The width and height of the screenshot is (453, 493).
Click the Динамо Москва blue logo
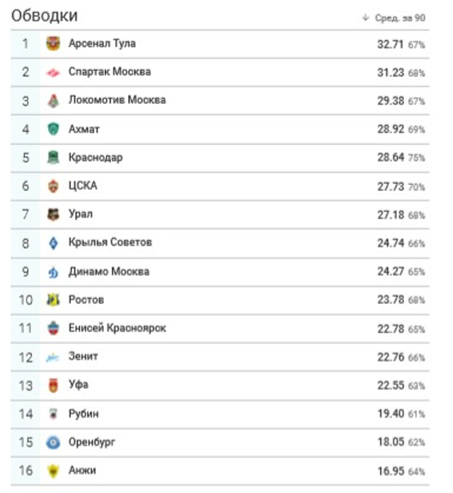[53, 272]
